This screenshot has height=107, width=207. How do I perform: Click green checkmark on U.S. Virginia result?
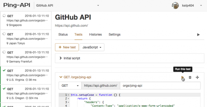pyautogui.click(x=4, y=71)
